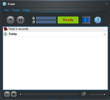The image size is (110, 100).
Task: Click the record button
Action: point(11,20)
